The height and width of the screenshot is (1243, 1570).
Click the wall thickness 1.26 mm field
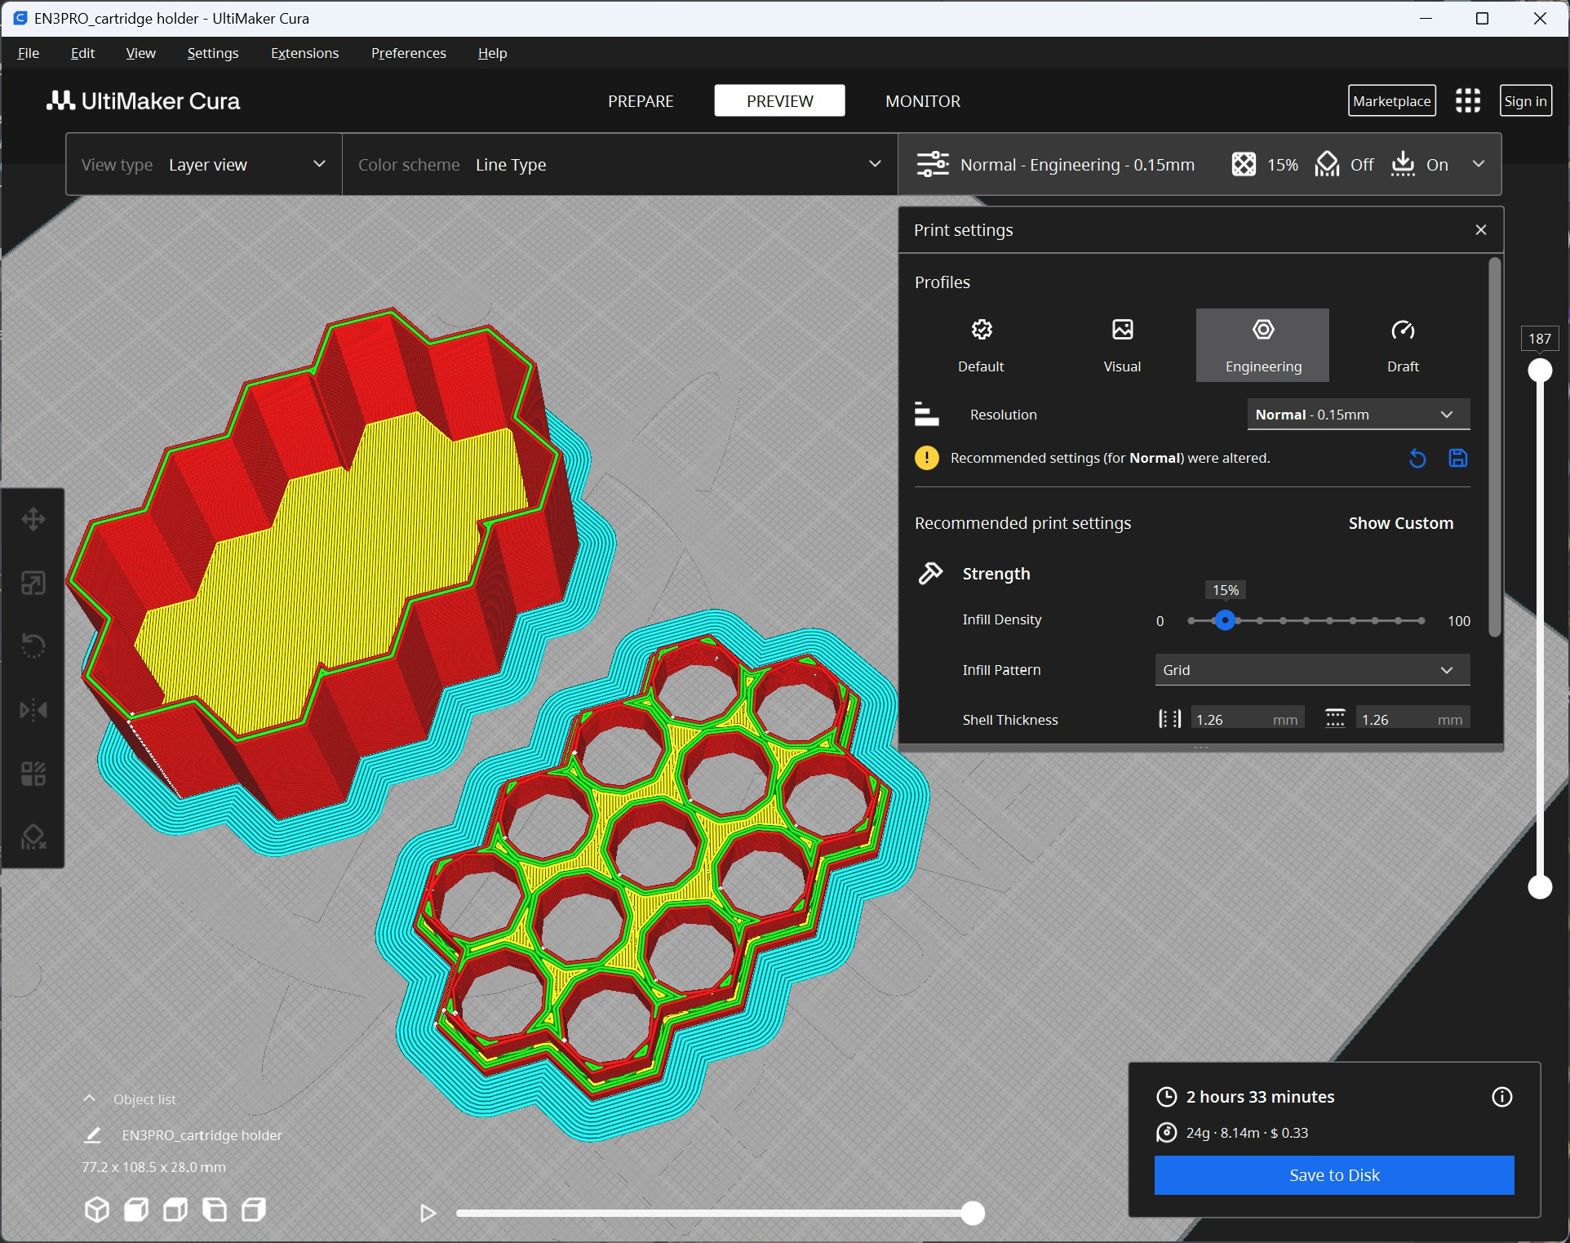tap(1247, 719)
